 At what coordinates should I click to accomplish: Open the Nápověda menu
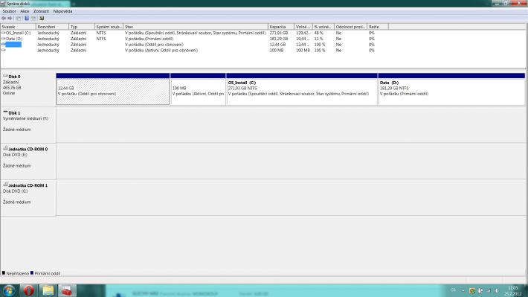tap(62, 11)
